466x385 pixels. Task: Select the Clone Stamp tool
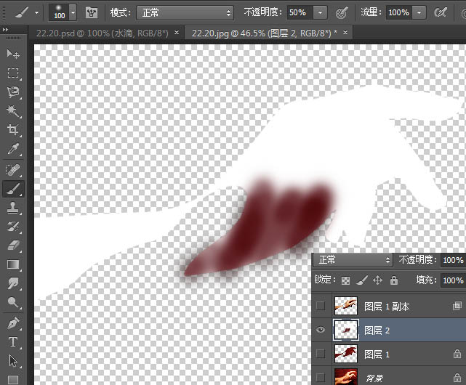(13, 208)
